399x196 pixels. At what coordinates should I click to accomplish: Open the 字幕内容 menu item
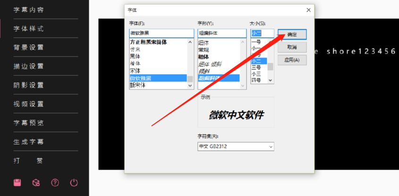[x=29, y=10]
